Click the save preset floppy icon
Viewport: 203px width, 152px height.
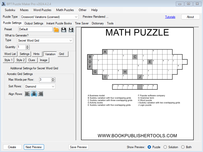pyautogui.click(x=64, y=30)
